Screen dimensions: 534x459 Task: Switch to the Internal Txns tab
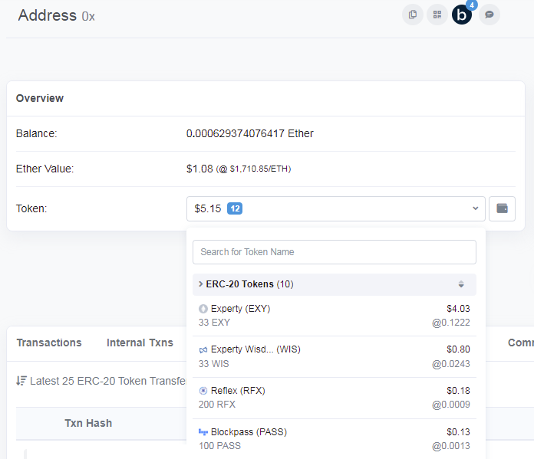coord(140,343)
